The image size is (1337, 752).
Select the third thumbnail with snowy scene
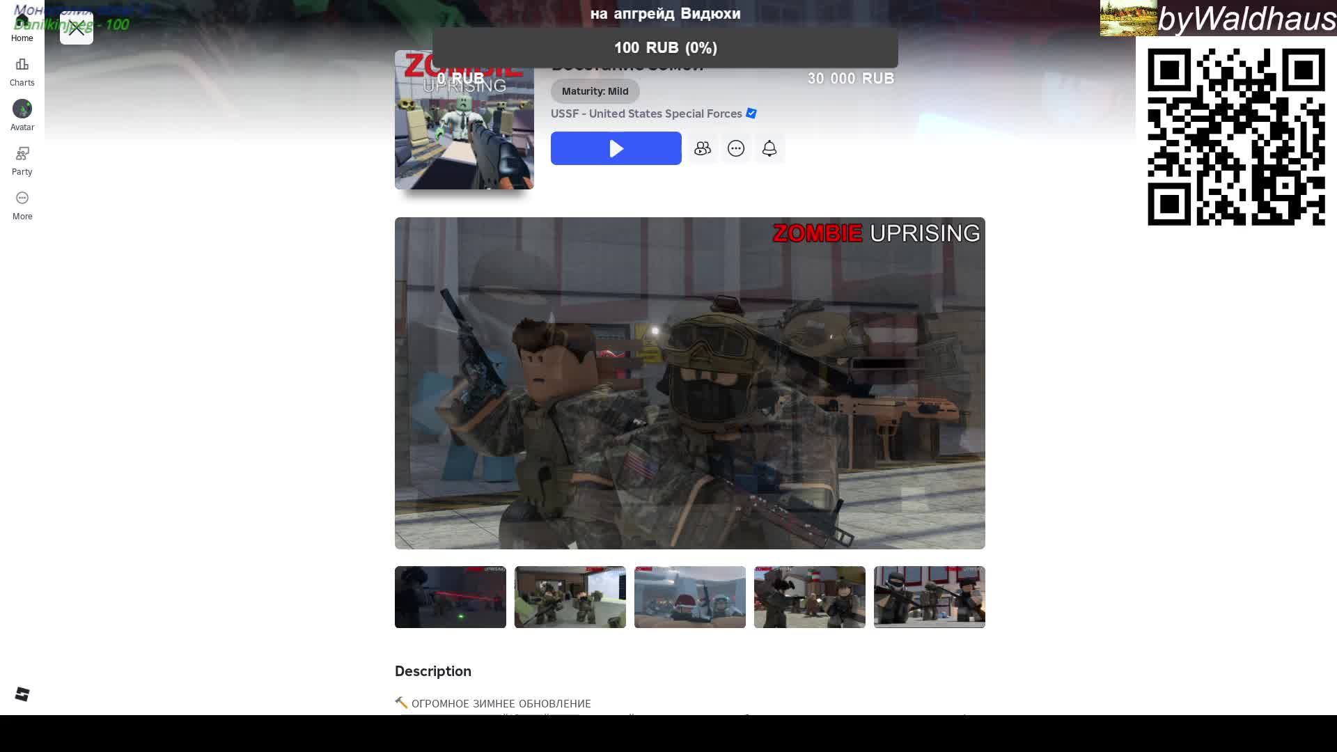click(x=690, y=597)
